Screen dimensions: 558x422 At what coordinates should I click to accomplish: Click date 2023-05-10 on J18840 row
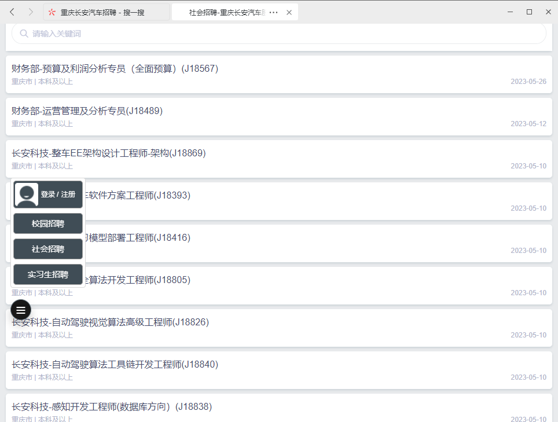tap(528, 377)
